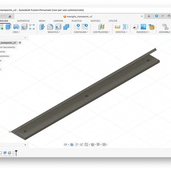Switch to the SOLIDO tab
Screen dimensions: 171x171
pyautogui.click(x=4, y=21)
